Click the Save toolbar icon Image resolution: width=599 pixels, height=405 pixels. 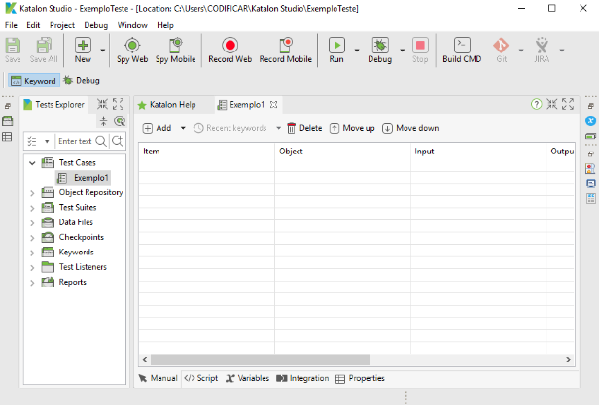(13, 50)
